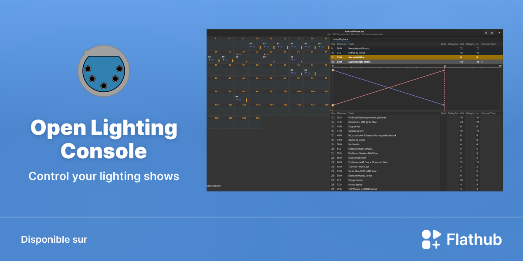Switch to the Main Playback tab

341,39
